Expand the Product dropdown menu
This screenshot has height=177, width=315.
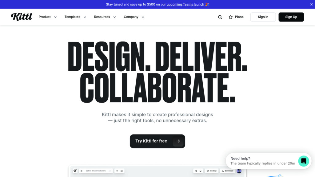48,17
